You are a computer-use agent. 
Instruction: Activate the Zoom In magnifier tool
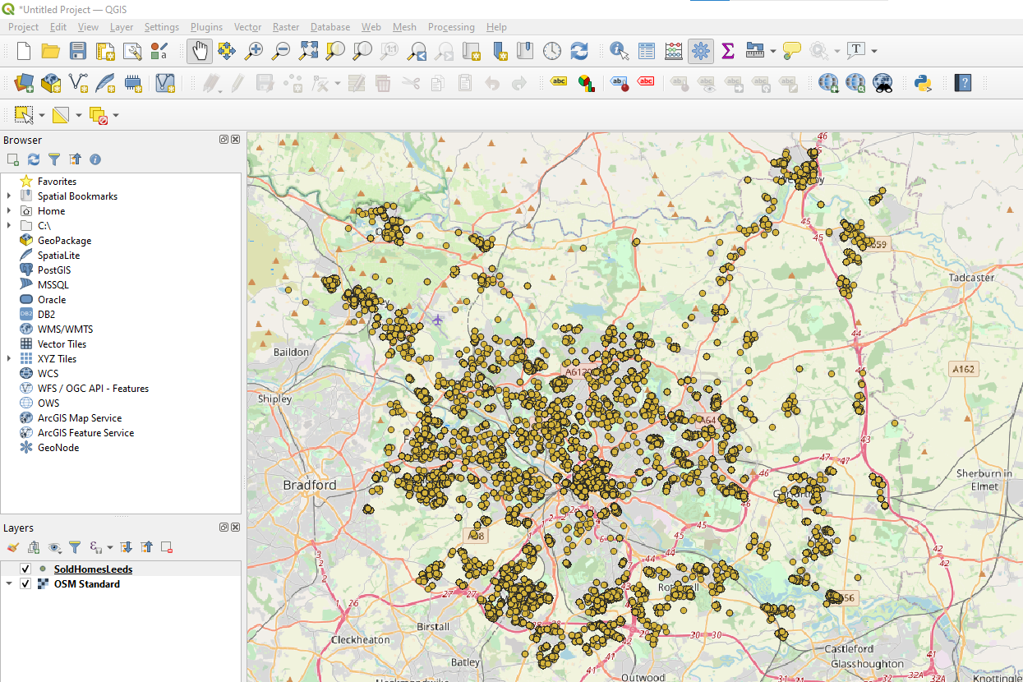pyautogui.click(x=254, y=51)
